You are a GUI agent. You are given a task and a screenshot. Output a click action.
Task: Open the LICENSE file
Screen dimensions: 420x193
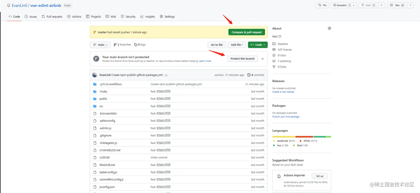pyautogui.click(x=105, y=158)
